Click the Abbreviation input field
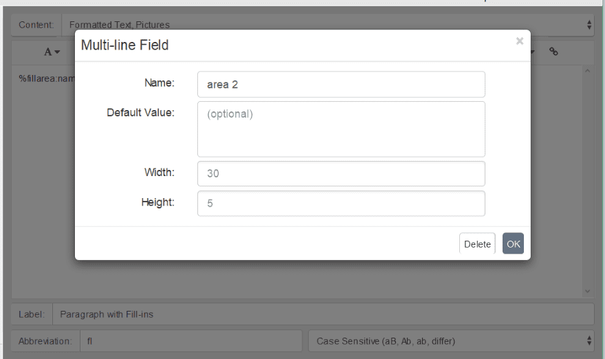Screen dimensions: 605x359 191,341
